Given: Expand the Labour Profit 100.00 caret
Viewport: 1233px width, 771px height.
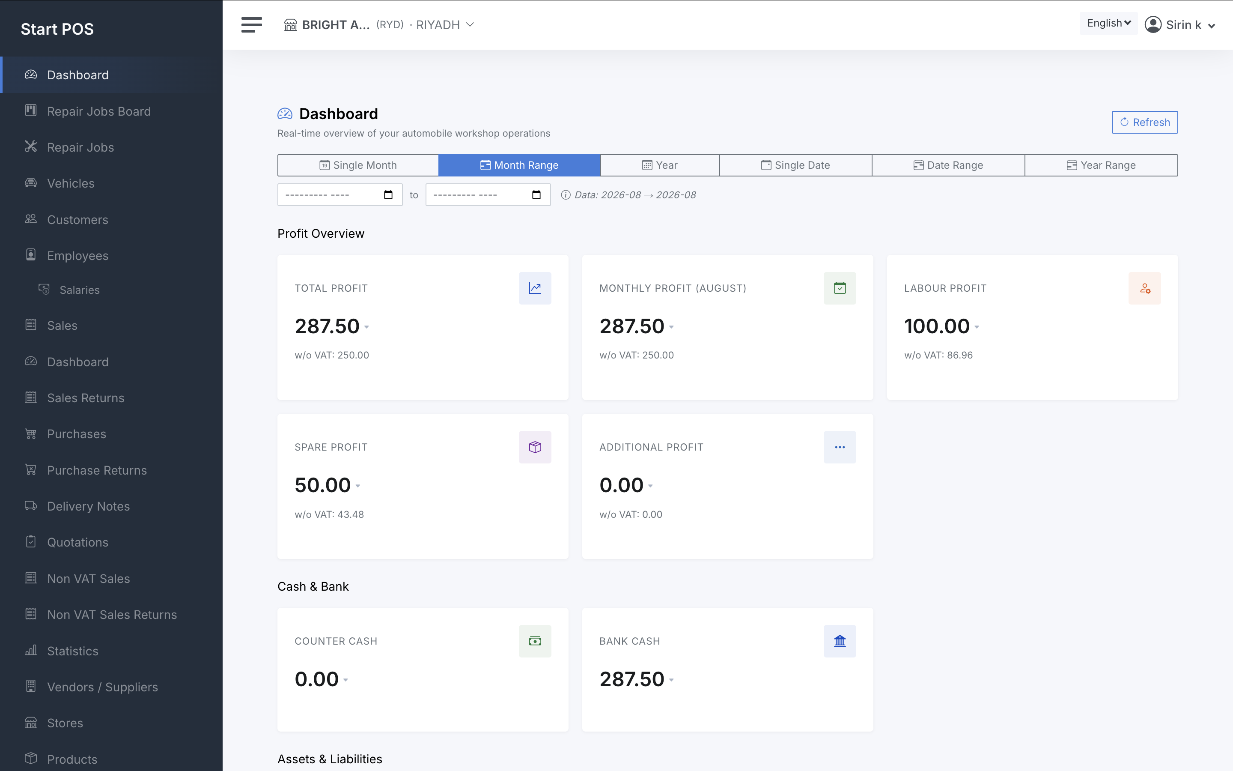Looking at the screenshot, I should coord(977,327).
